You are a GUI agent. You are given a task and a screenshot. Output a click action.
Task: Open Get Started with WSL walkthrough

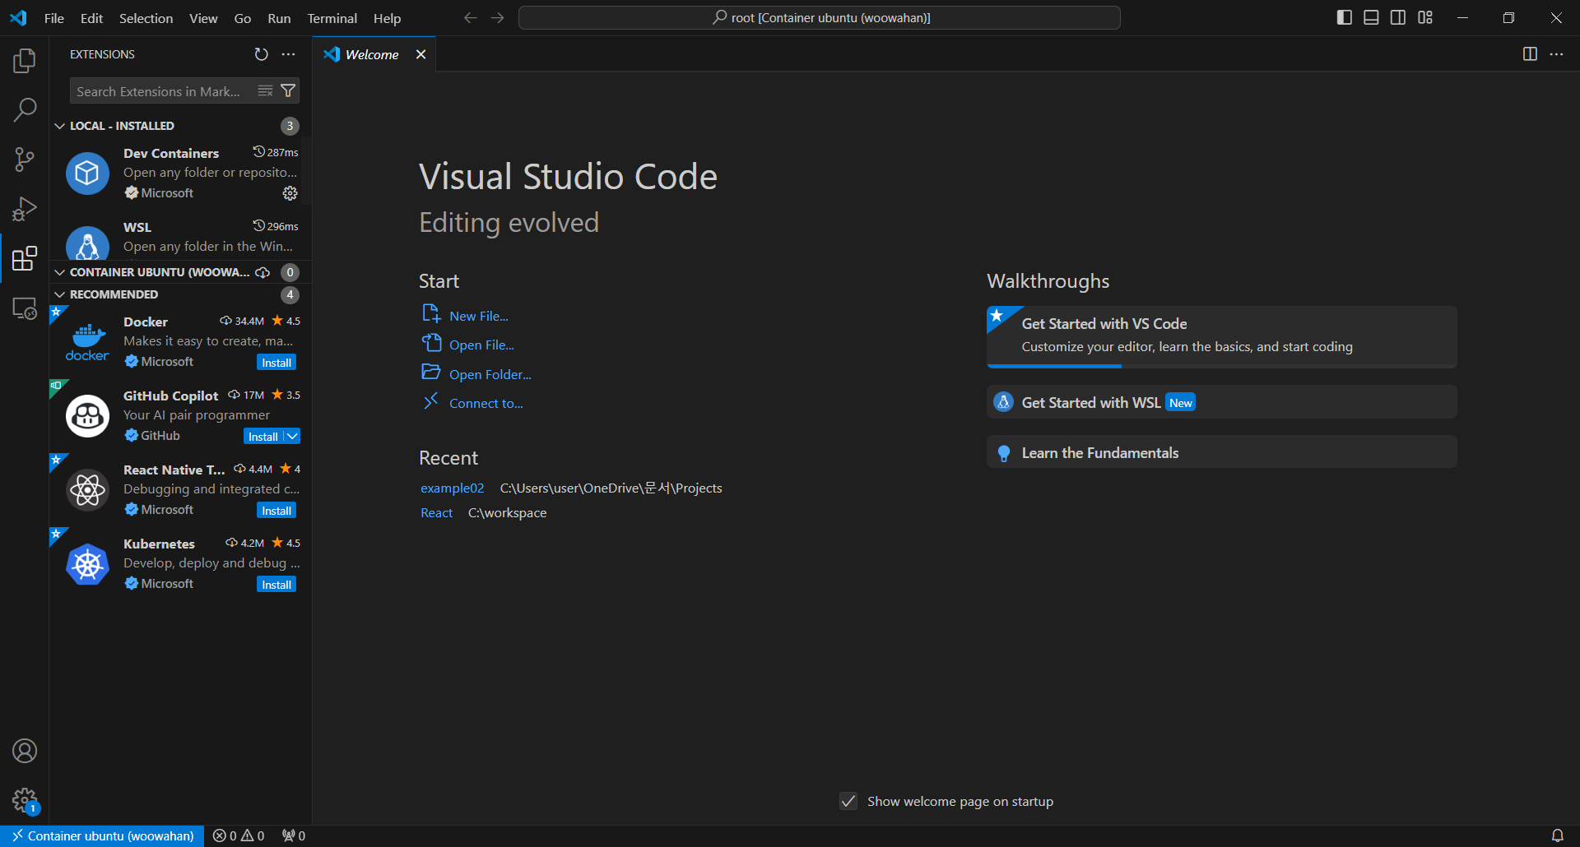1221,402
